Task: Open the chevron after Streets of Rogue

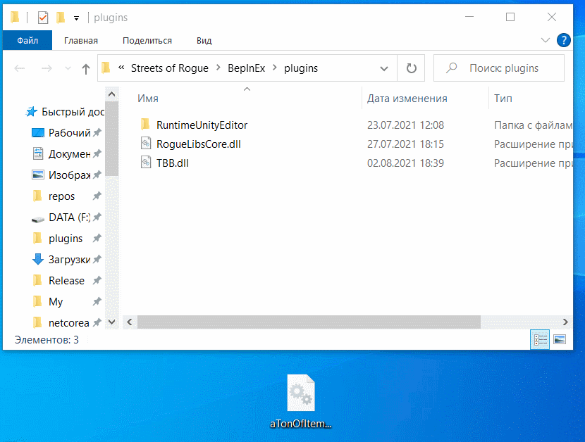Action: pos(218,68)
